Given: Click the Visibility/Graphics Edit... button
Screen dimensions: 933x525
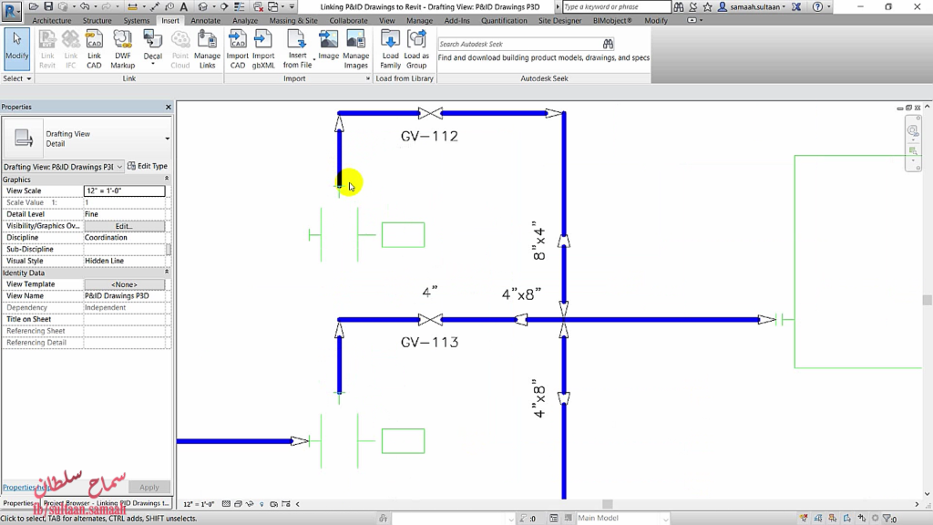Looking at the screenshot, I should pos(124,226).
